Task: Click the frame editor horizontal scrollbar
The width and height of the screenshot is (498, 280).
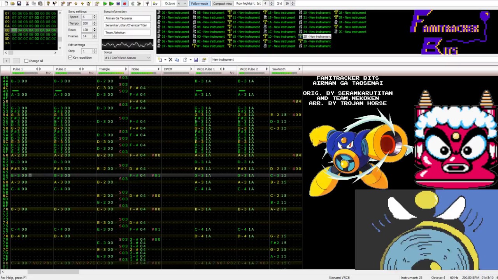Action: click(x=31, y=52)
